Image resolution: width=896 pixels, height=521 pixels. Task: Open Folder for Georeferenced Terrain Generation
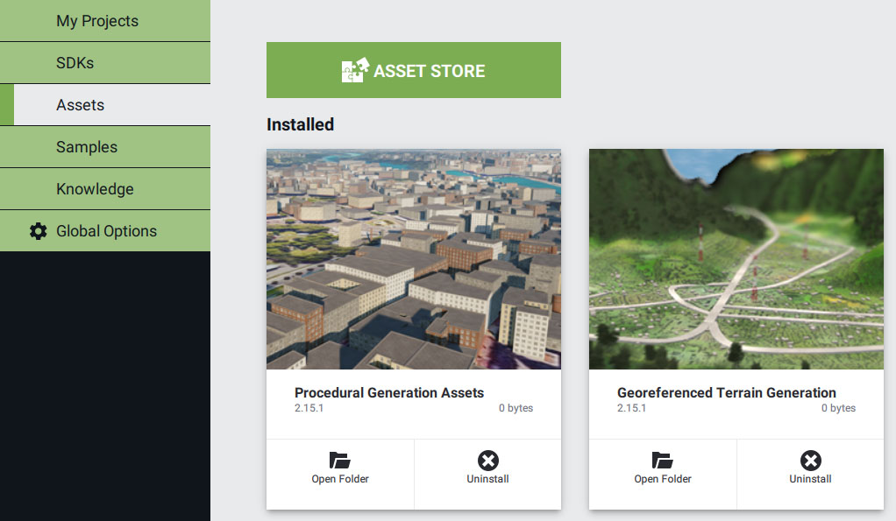coord(663,475)
